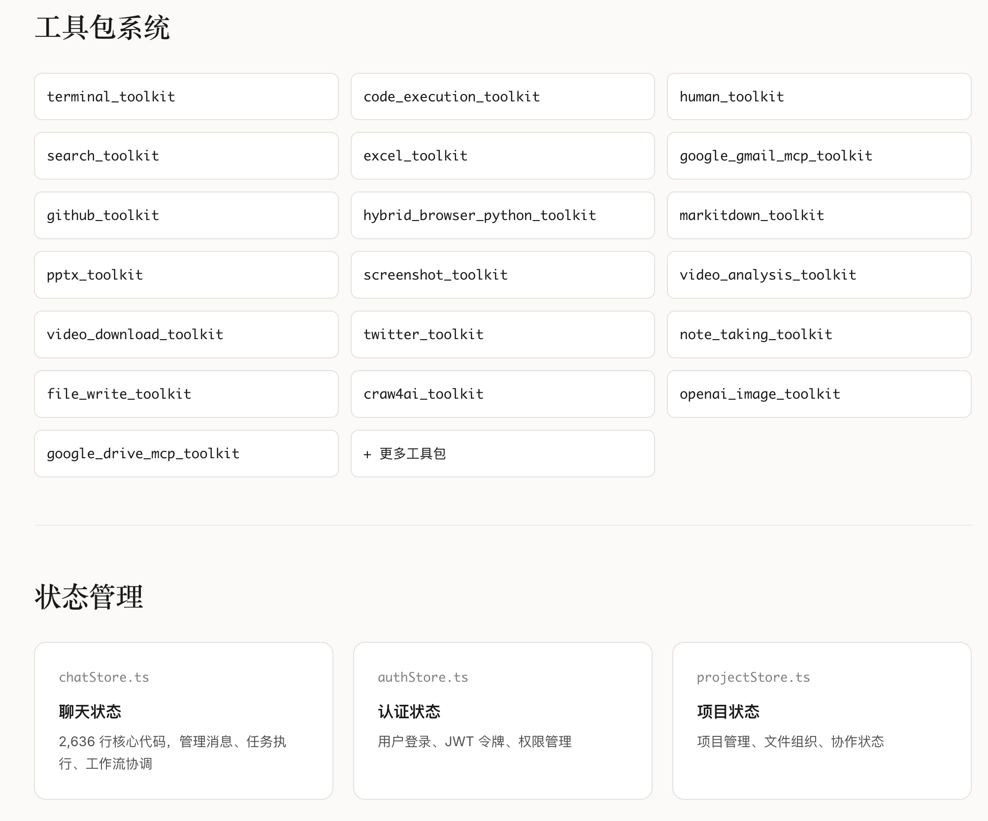This screenshot has width=988, height=821.
Task: Select the authStore.ts 认证状态 card
Action: 502,721
